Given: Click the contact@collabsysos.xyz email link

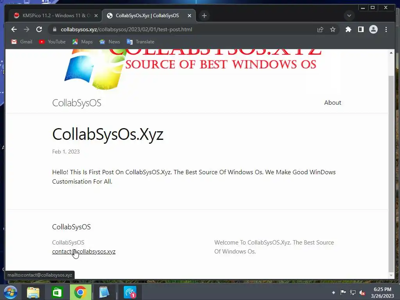Looking at the screenshot, I should pyautogui.click(x=84, y=252).
